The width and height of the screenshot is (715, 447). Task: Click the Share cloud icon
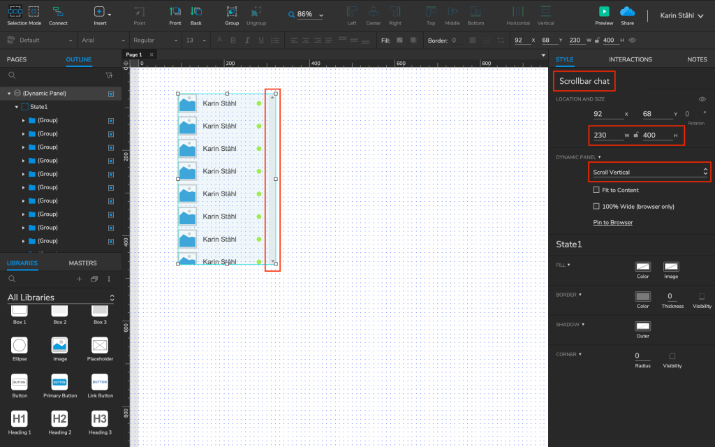[627, 12]
